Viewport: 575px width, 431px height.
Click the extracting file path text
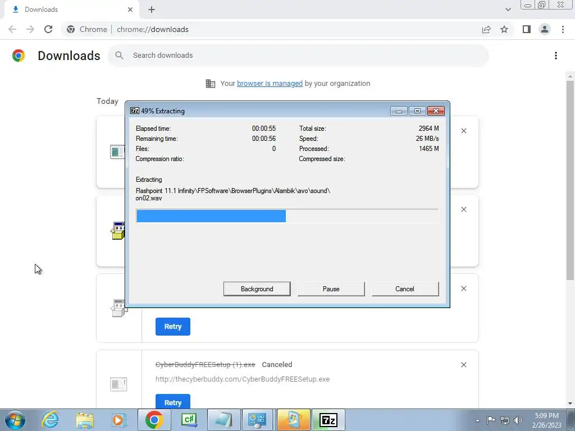pyautogui.click(x=233, y=194)
